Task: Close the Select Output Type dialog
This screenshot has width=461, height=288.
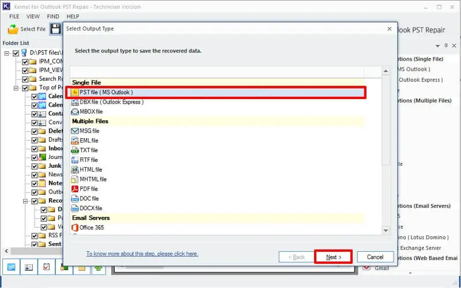Action: [390, 29]
